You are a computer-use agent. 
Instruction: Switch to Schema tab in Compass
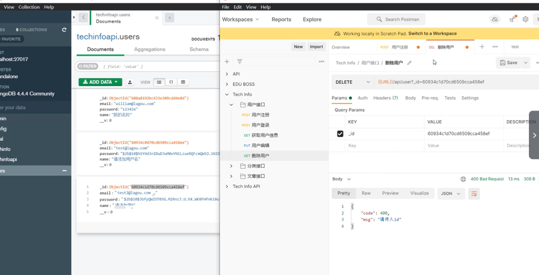click(x=199, y=49)
